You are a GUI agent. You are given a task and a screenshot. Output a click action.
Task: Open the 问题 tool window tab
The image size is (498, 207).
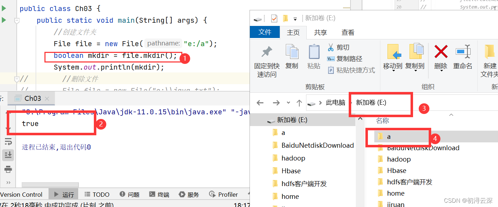pyautogui.click(x=130, y=195)
